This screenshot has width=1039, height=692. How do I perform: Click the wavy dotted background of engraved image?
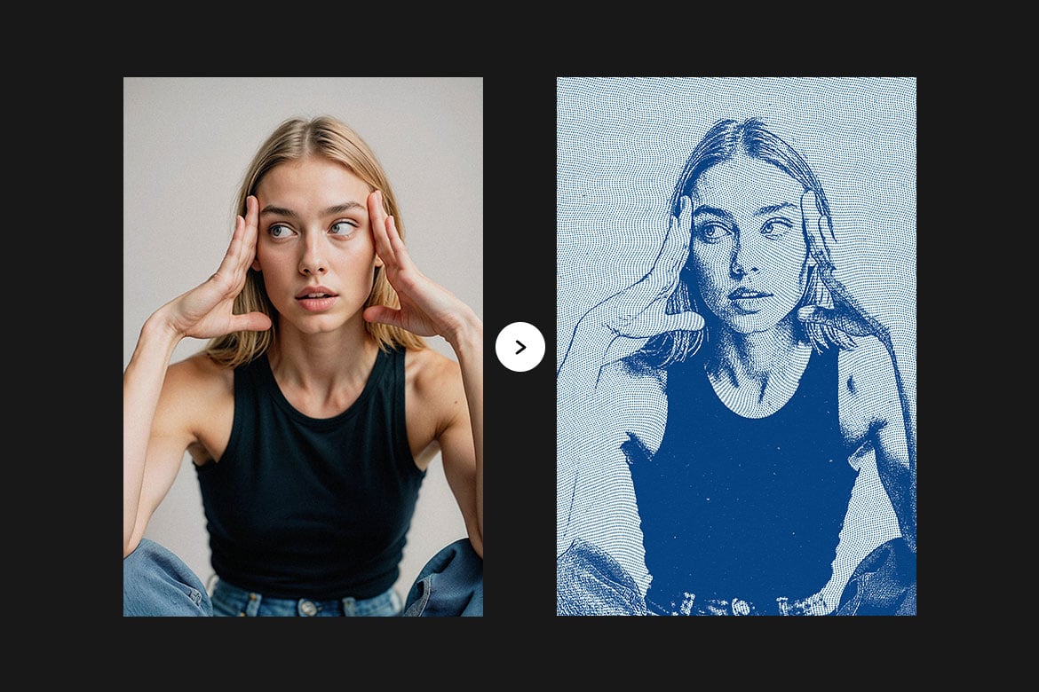click(x=616, y=145)
